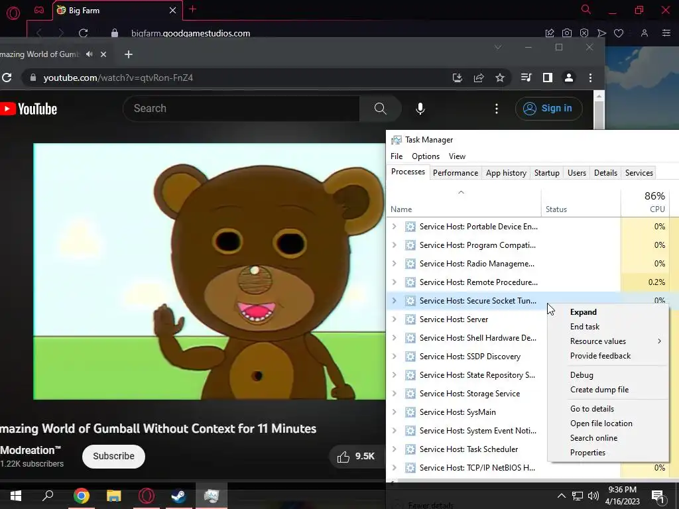
Task: Go to YouTube home via logo
Action: (x=29, y=109)
